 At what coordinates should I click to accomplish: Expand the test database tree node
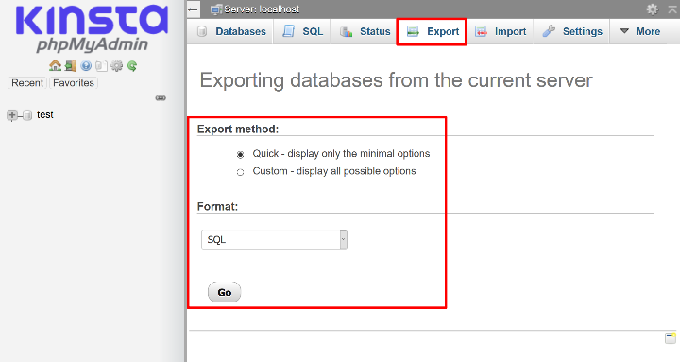point(12,115)
